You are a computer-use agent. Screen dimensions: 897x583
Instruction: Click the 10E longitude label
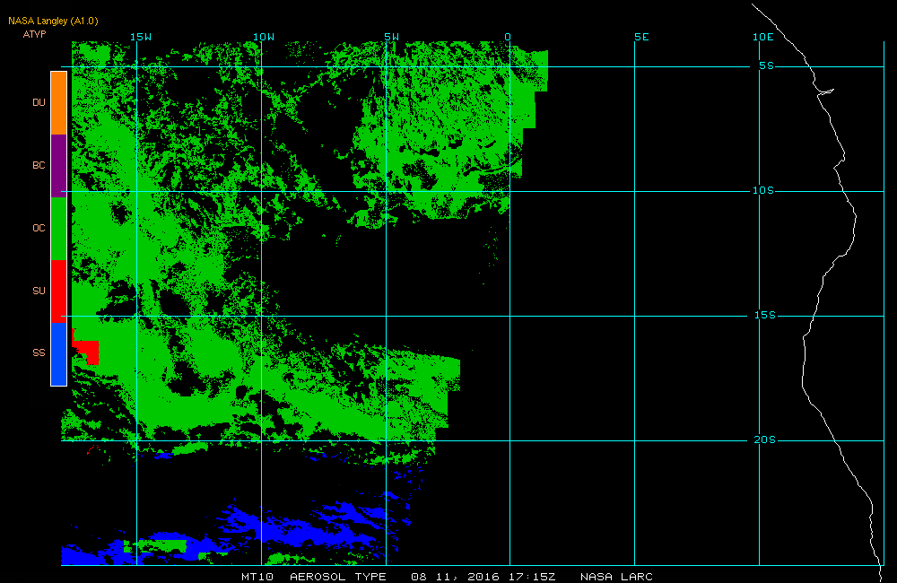click(x=762, y=37)
